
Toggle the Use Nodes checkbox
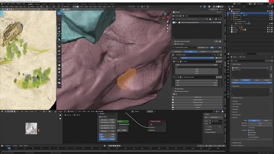tap(96, 111)
